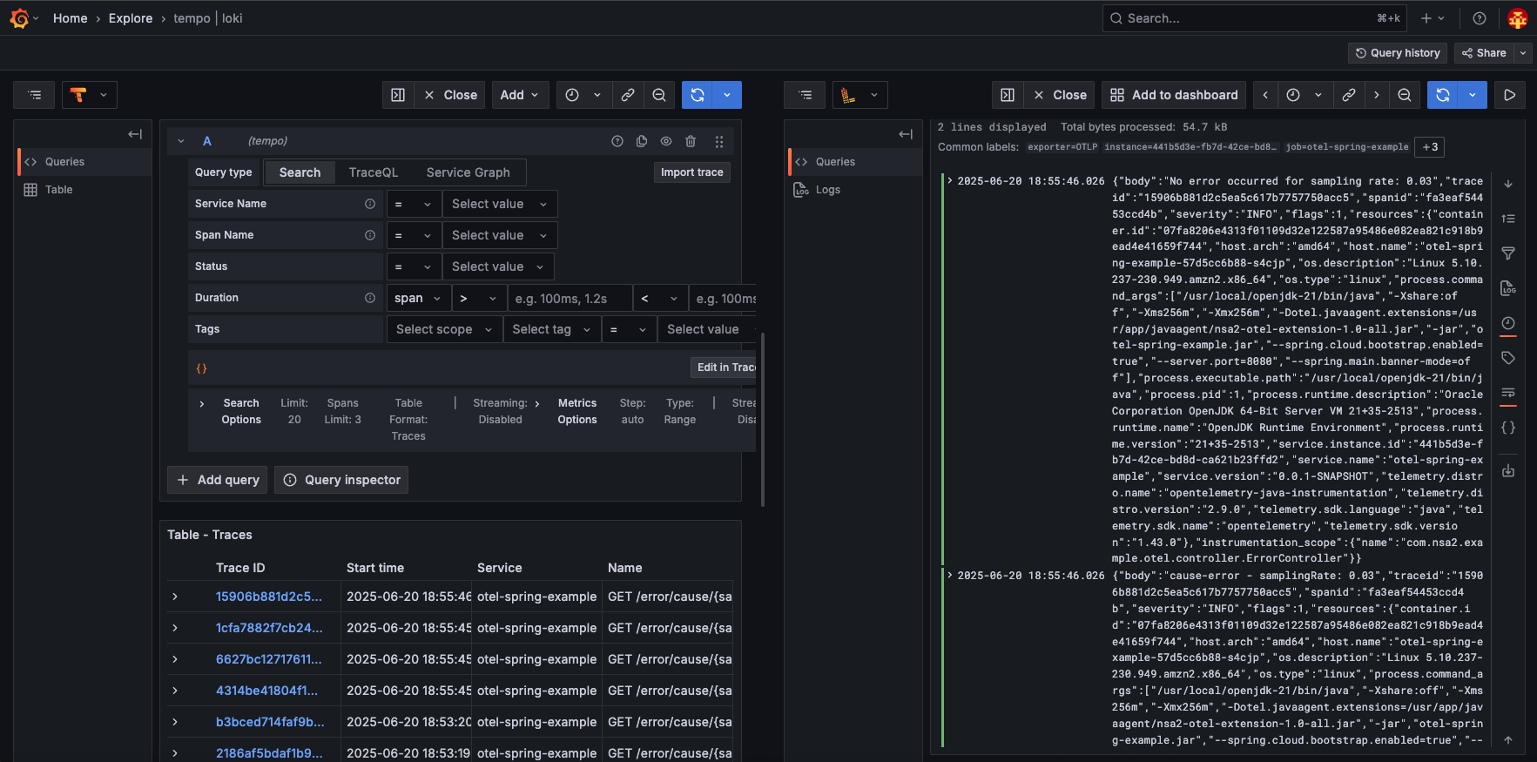Expand row for trace b3bced714faf9b...
Screen dimensions: 1537x762
click(175, 722)
